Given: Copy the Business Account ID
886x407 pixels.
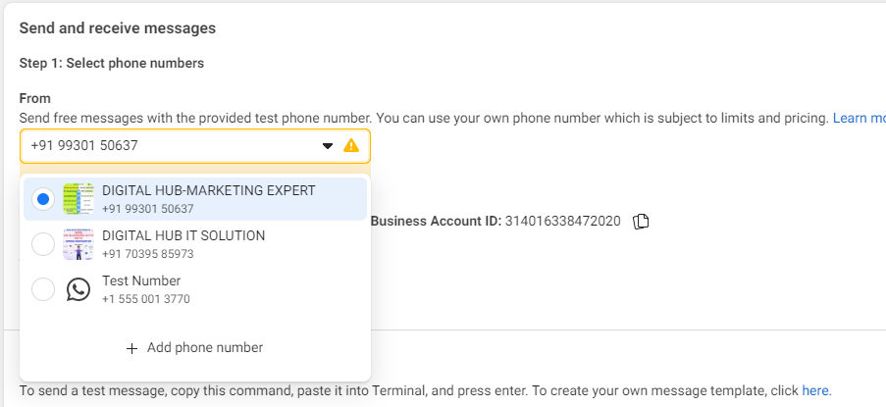Looking at the screenshot, I should (x=641, y=222).
